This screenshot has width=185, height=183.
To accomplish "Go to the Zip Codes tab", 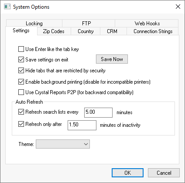I will (x=54, y=31).
